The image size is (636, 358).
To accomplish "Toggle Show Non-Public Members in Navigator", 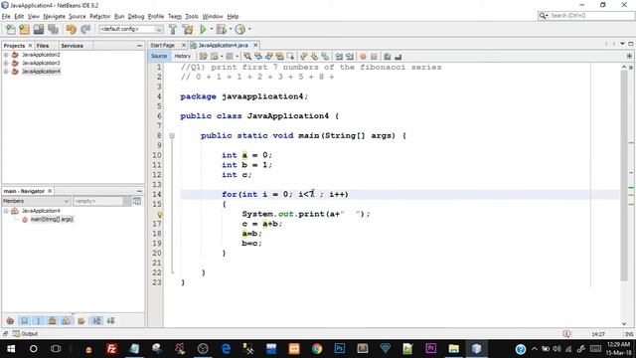I will coord(53,320).
